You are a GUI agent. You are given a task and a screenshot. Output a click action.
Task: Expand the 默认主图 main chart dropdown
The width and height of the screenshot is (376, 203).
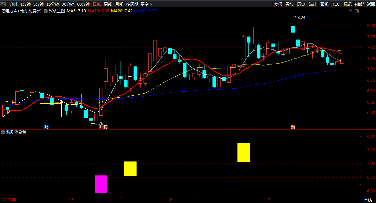[x=46, y=11]
